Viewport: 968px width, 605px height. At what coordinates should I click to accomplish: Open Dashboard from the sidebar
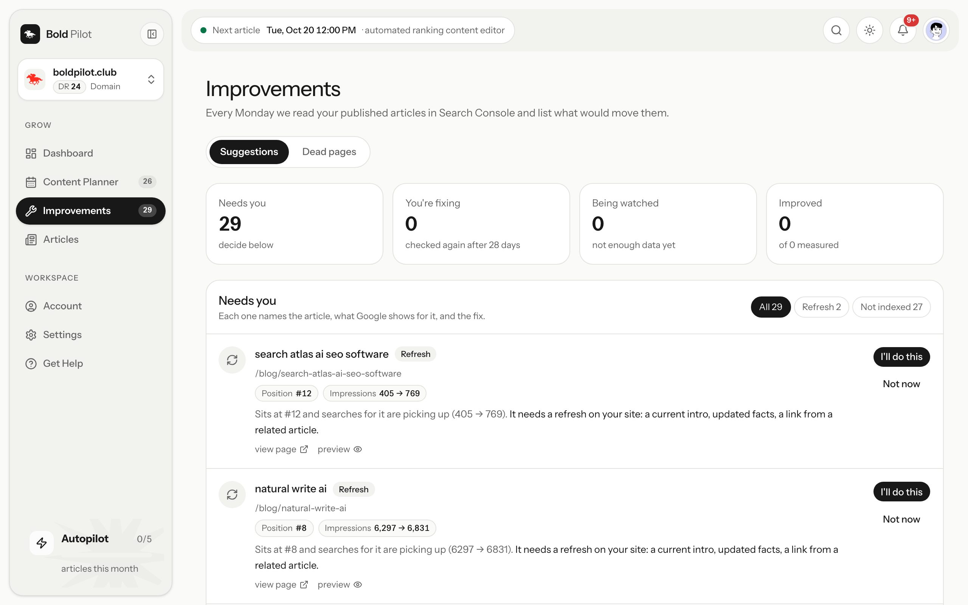point(90,153)
